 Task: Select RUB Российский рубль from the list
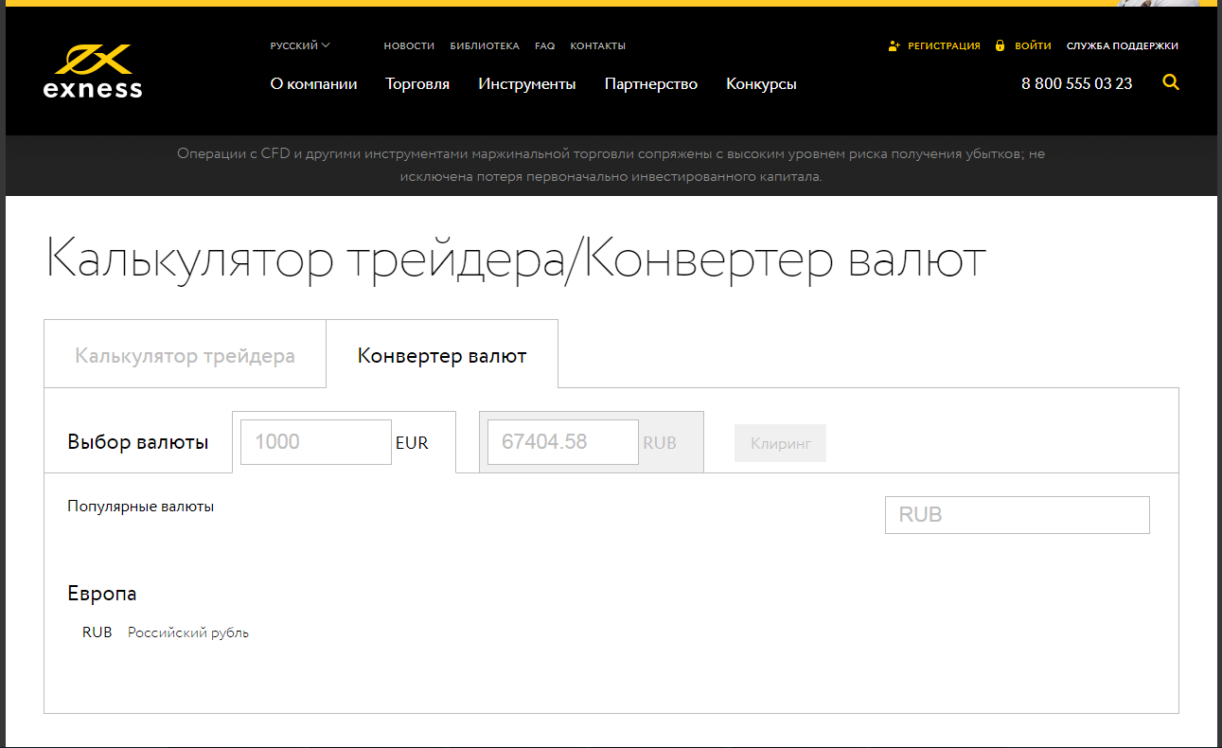pos(166,632)
